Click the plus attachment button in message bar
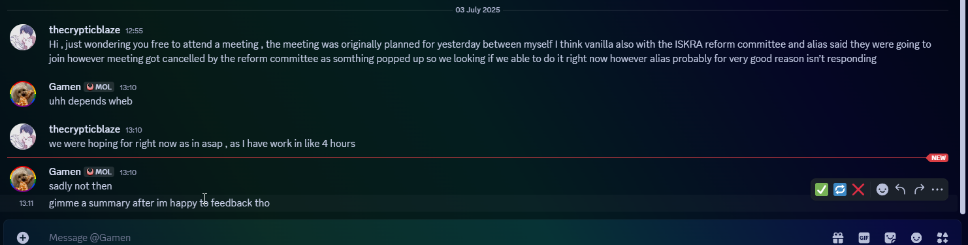 click(23, 238)
